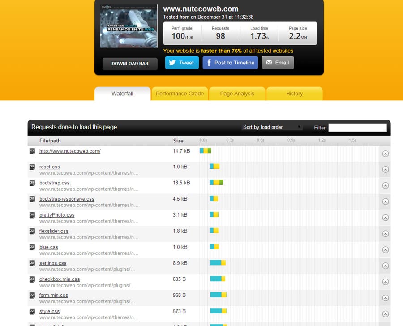Open the reset.css file link

(x=50, y=167)
